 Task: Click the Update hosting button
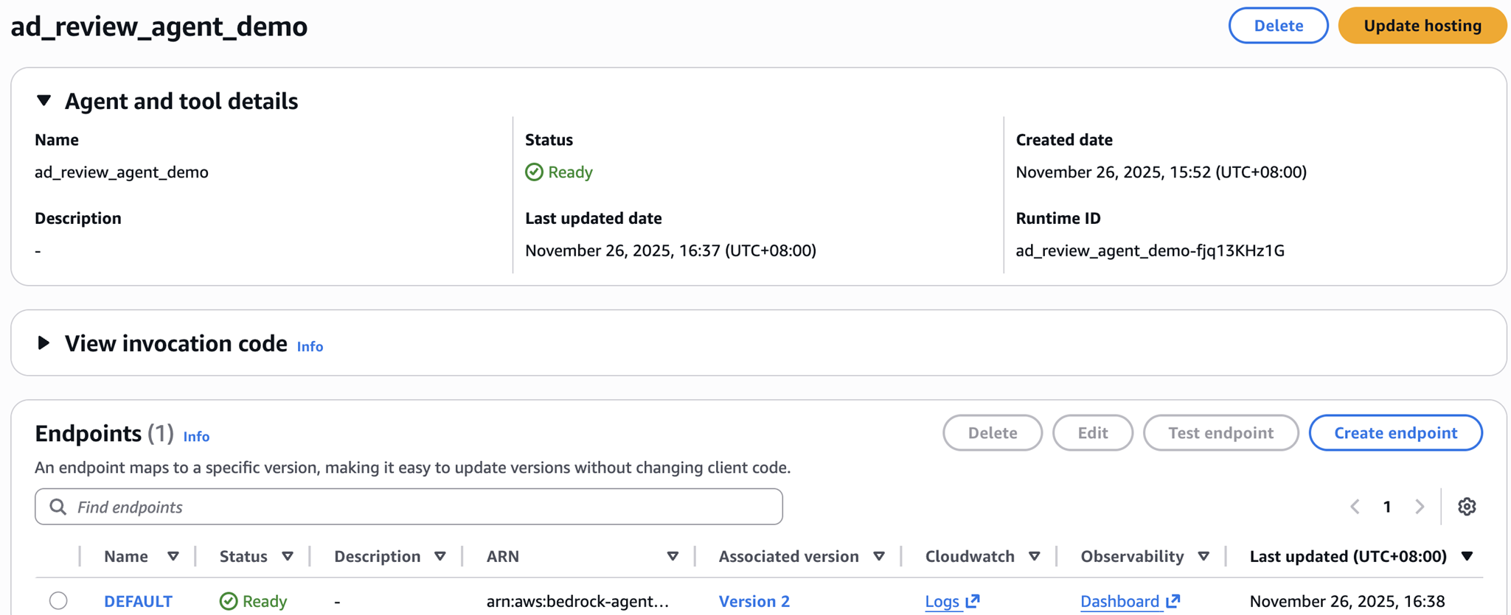pyautogui.click(x=1422, y=26)
